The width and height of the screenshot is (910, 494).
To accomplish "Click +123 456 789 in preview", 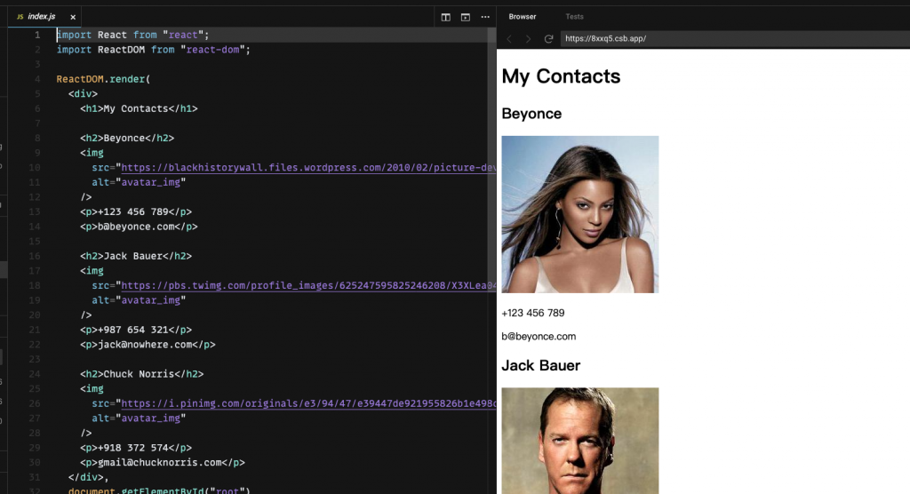I will 533,313.
